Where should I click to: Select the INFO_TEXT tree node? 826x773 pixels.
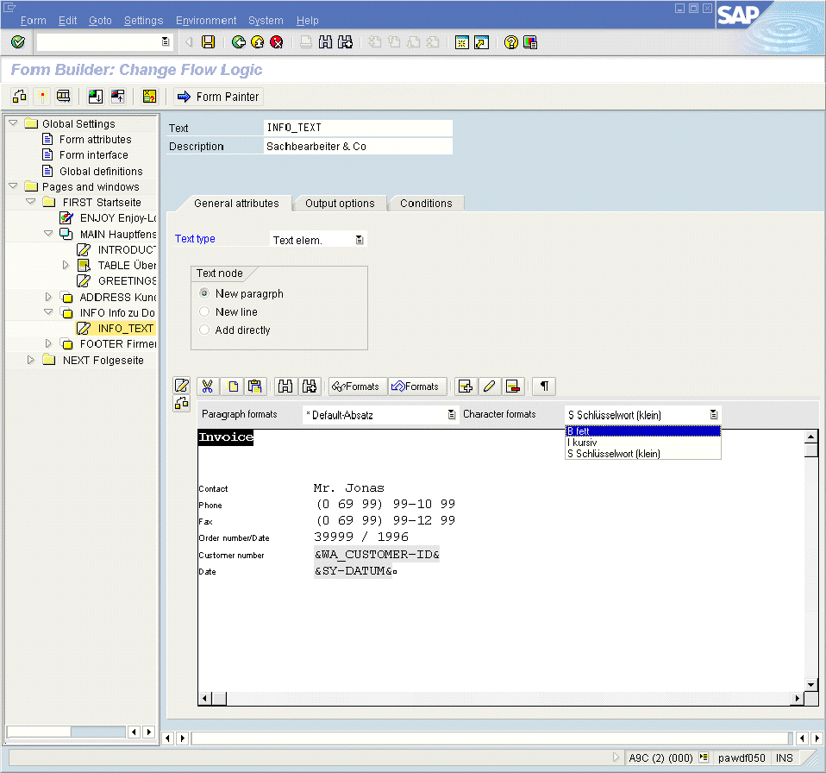tap(125, 329)
